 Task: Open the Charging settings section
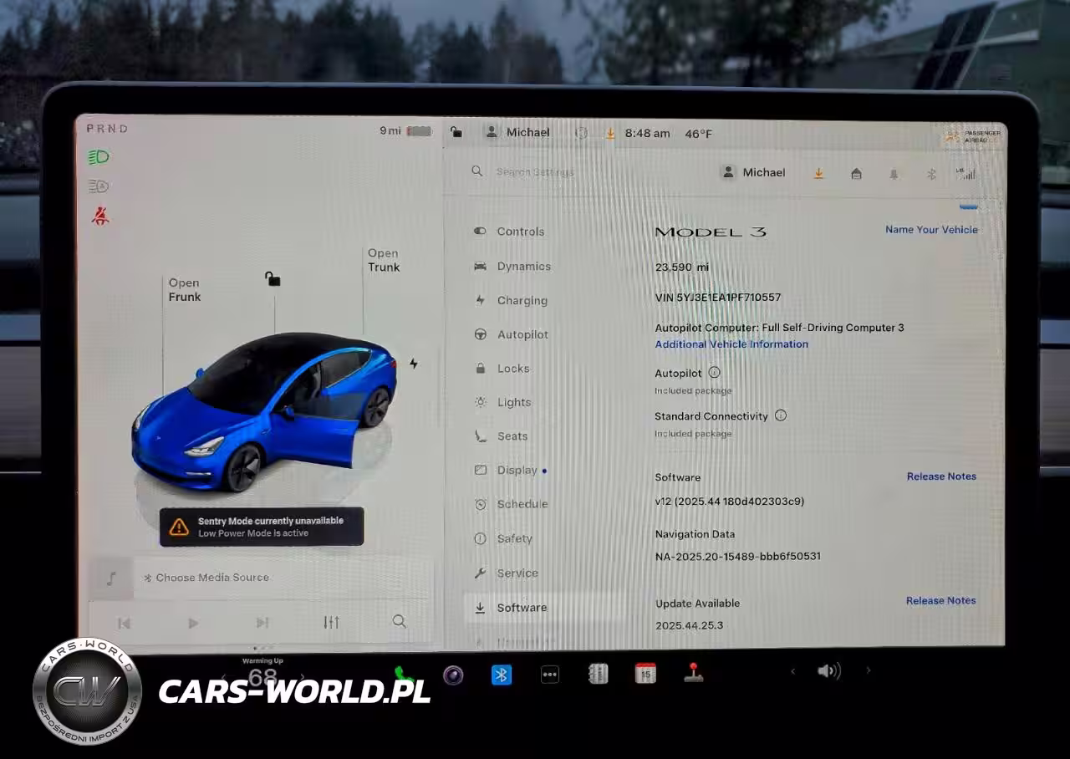[522, 300]
